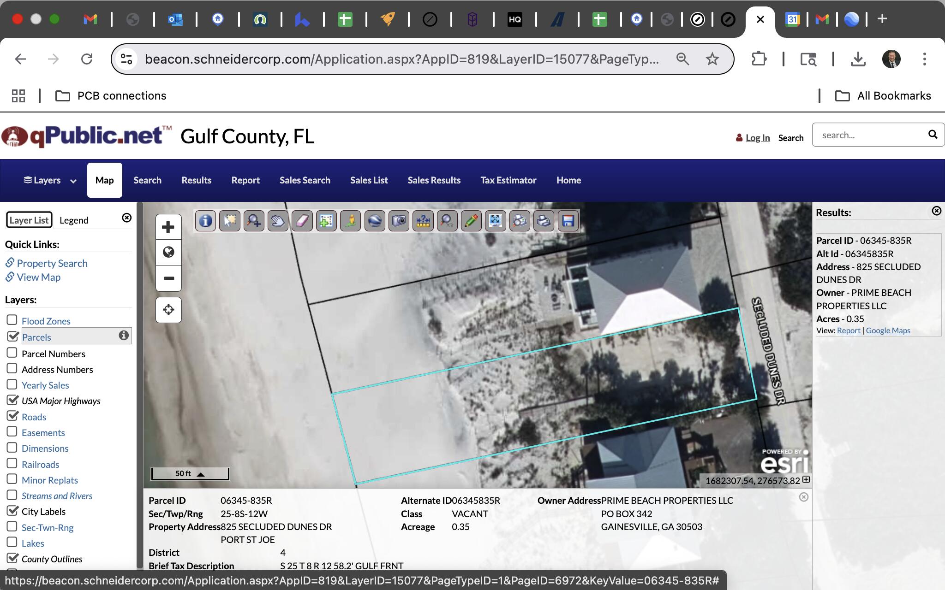Image resolution: width=945 pixels, height=590 pixels.
Task: Pick the Eraser clear selection tool
Action: (x=302, y=221)
